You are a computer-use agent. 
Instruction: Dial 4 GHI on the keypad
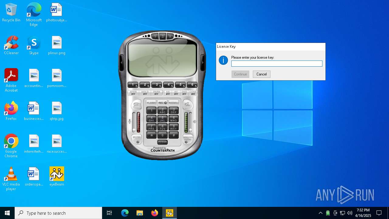[151, 119]
